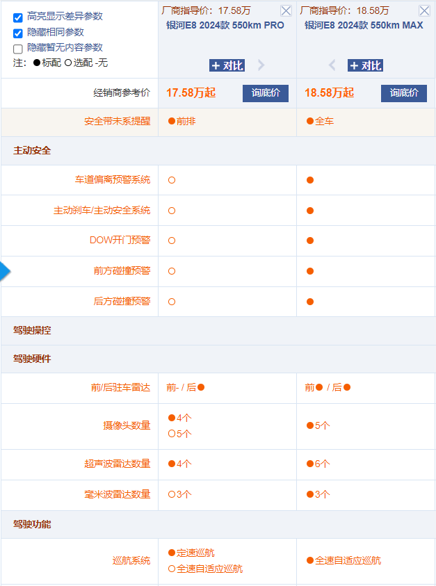
Task: Click 询底价 for 18.58万 model
Action: point(404,93)
